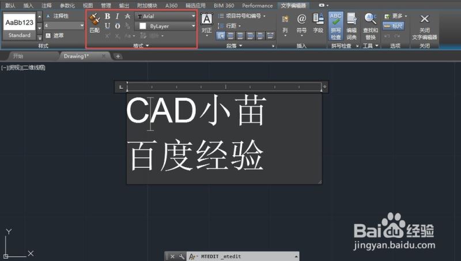Click the white ByLayer color swatch
Screen dimensions: 461x261
click(142, 26)
